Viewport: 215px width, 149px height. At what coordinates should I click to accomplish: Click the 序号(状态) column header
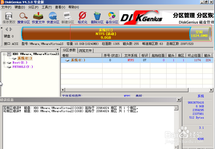coord(112,56)
